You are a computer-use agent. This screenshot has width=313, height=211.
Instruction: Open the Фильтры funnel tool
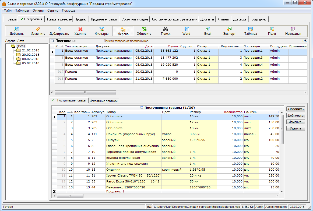102,31
